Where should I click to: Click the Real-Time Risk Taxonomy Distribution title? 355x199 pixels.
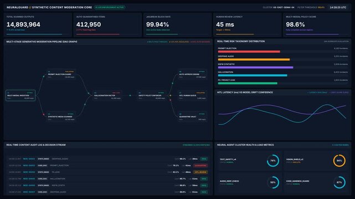tap(241, 41)
